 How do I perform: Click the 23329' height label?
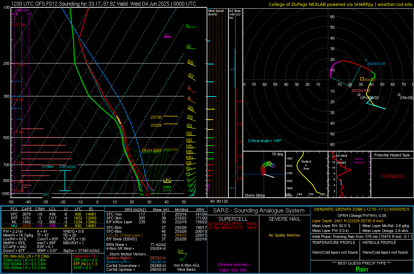click(156, 125)
